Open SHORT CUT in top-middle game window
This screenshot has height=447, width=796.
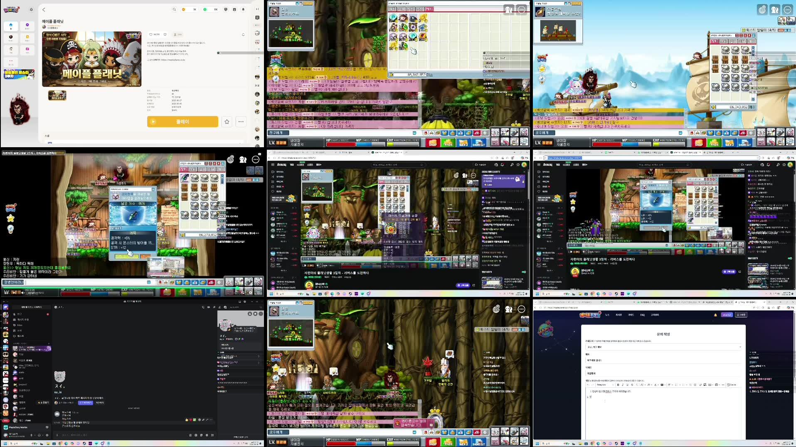point(479,143)
